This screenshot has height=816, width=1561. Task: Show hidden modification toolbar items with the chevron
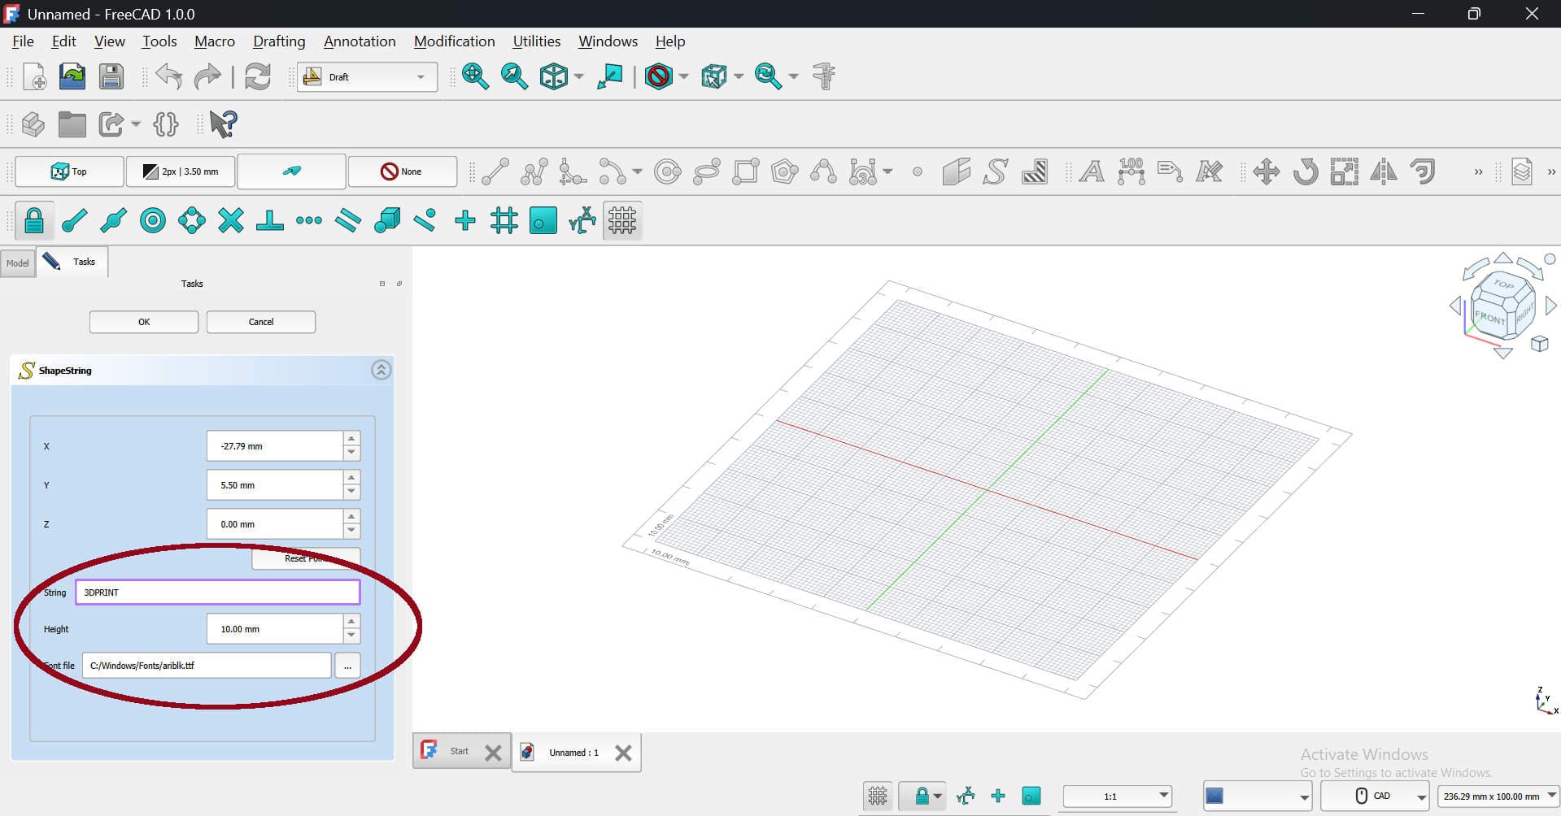[1478, 171]
